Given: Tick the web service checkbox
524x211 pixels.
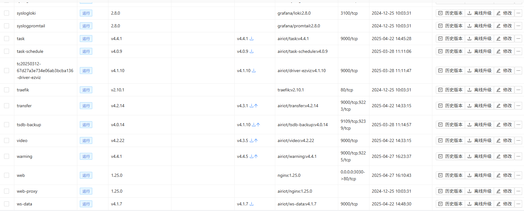Looking at the screenshot, I should click(x=7, y=175).
